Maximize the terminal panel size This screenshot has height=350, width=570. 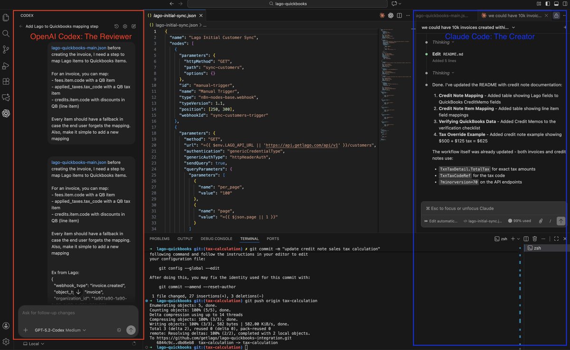tap(556, 238)
